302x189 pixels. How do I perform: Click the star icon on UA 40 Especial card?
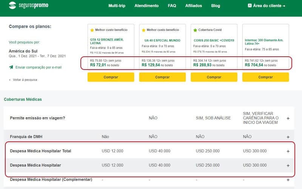(144, 30)
